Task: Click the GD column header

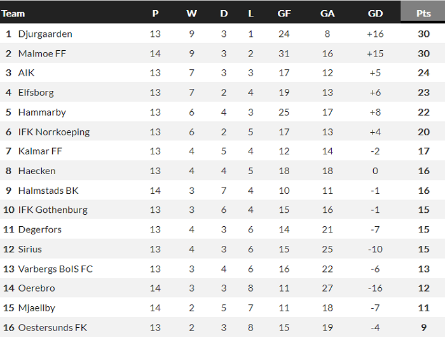Action: (x=375, y=13)
